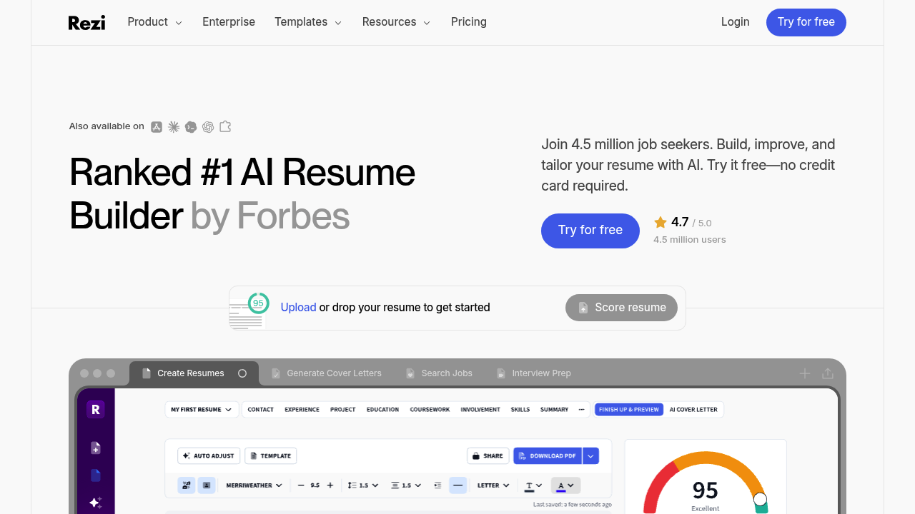915x514 pixels.
Task: Click the minus to decrease font size
Action: (x=301, y=485)
